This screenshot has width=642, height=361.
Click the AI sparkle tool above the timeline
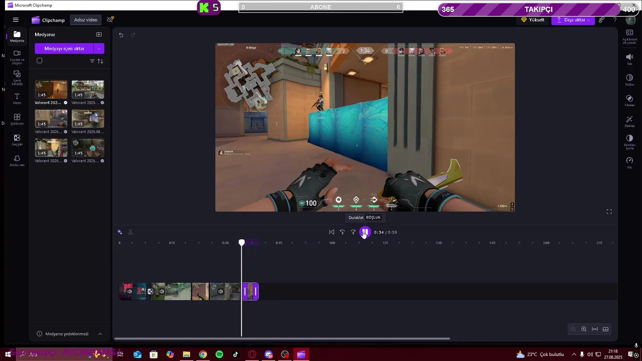pyautogui.click(x=119, y=232)
